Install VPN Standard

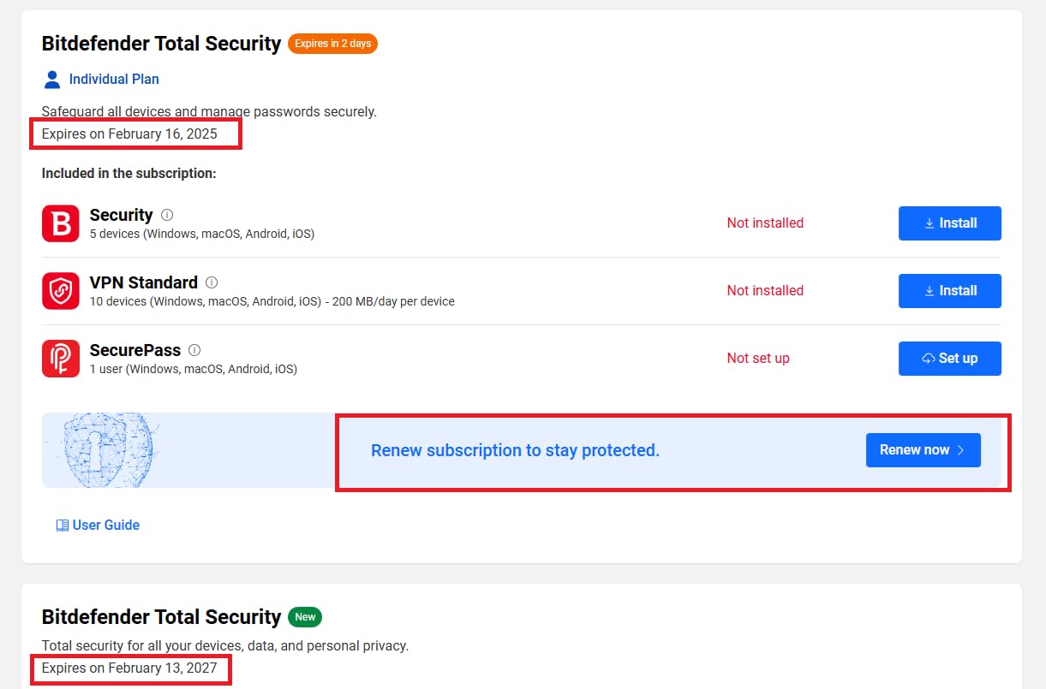coord(949,290)
